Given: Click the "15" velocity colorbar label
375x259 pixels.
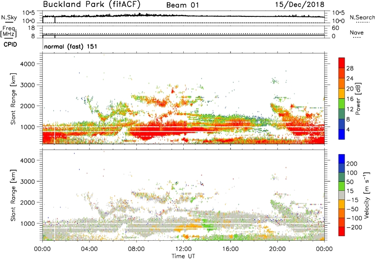Looking at the screenshot, I should point(350,191).
